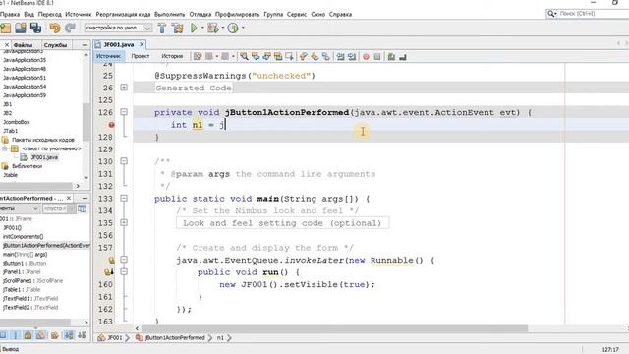Expand the Generated Code fold at line 26

tap(124, 88)
